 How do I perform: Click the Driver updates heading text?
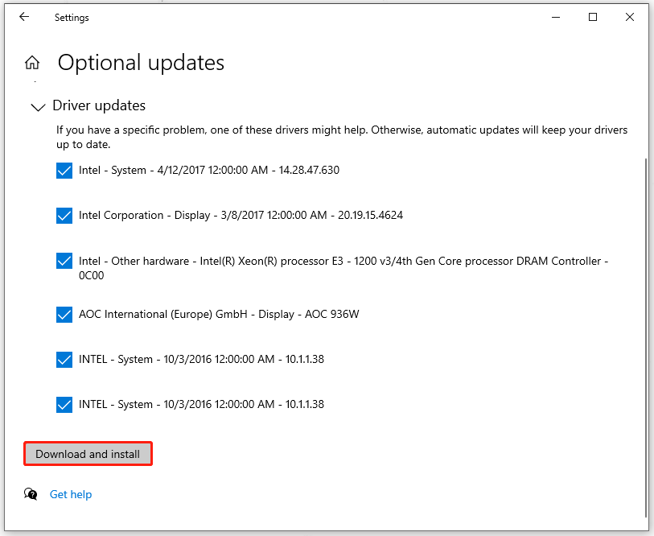[x=98, y=105]
